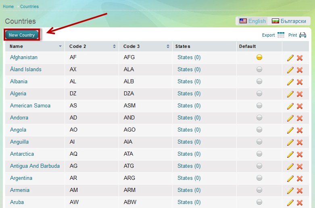Sort the table by Code 2 column
The width and height of the screenshot is (315, 208).
click(x=115, y=46)
